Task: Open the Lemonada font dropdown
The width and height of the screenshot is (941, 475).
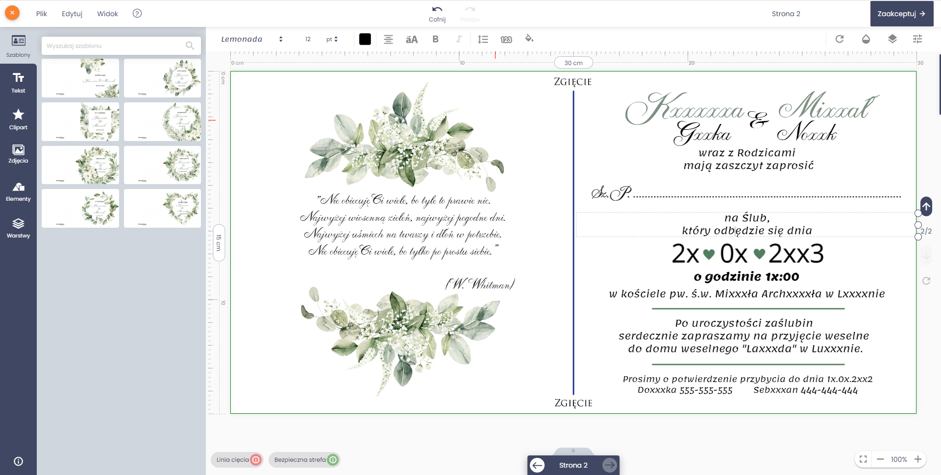Action: click(x=252, y=39)
